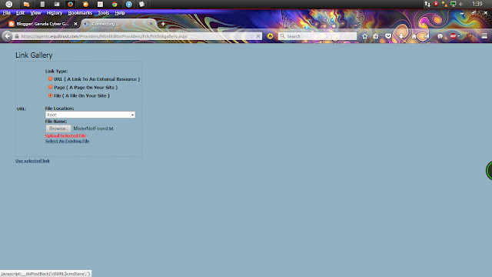Open the blue round panel icon
Viewport: 492px width, 277px height.
(129, 4)
